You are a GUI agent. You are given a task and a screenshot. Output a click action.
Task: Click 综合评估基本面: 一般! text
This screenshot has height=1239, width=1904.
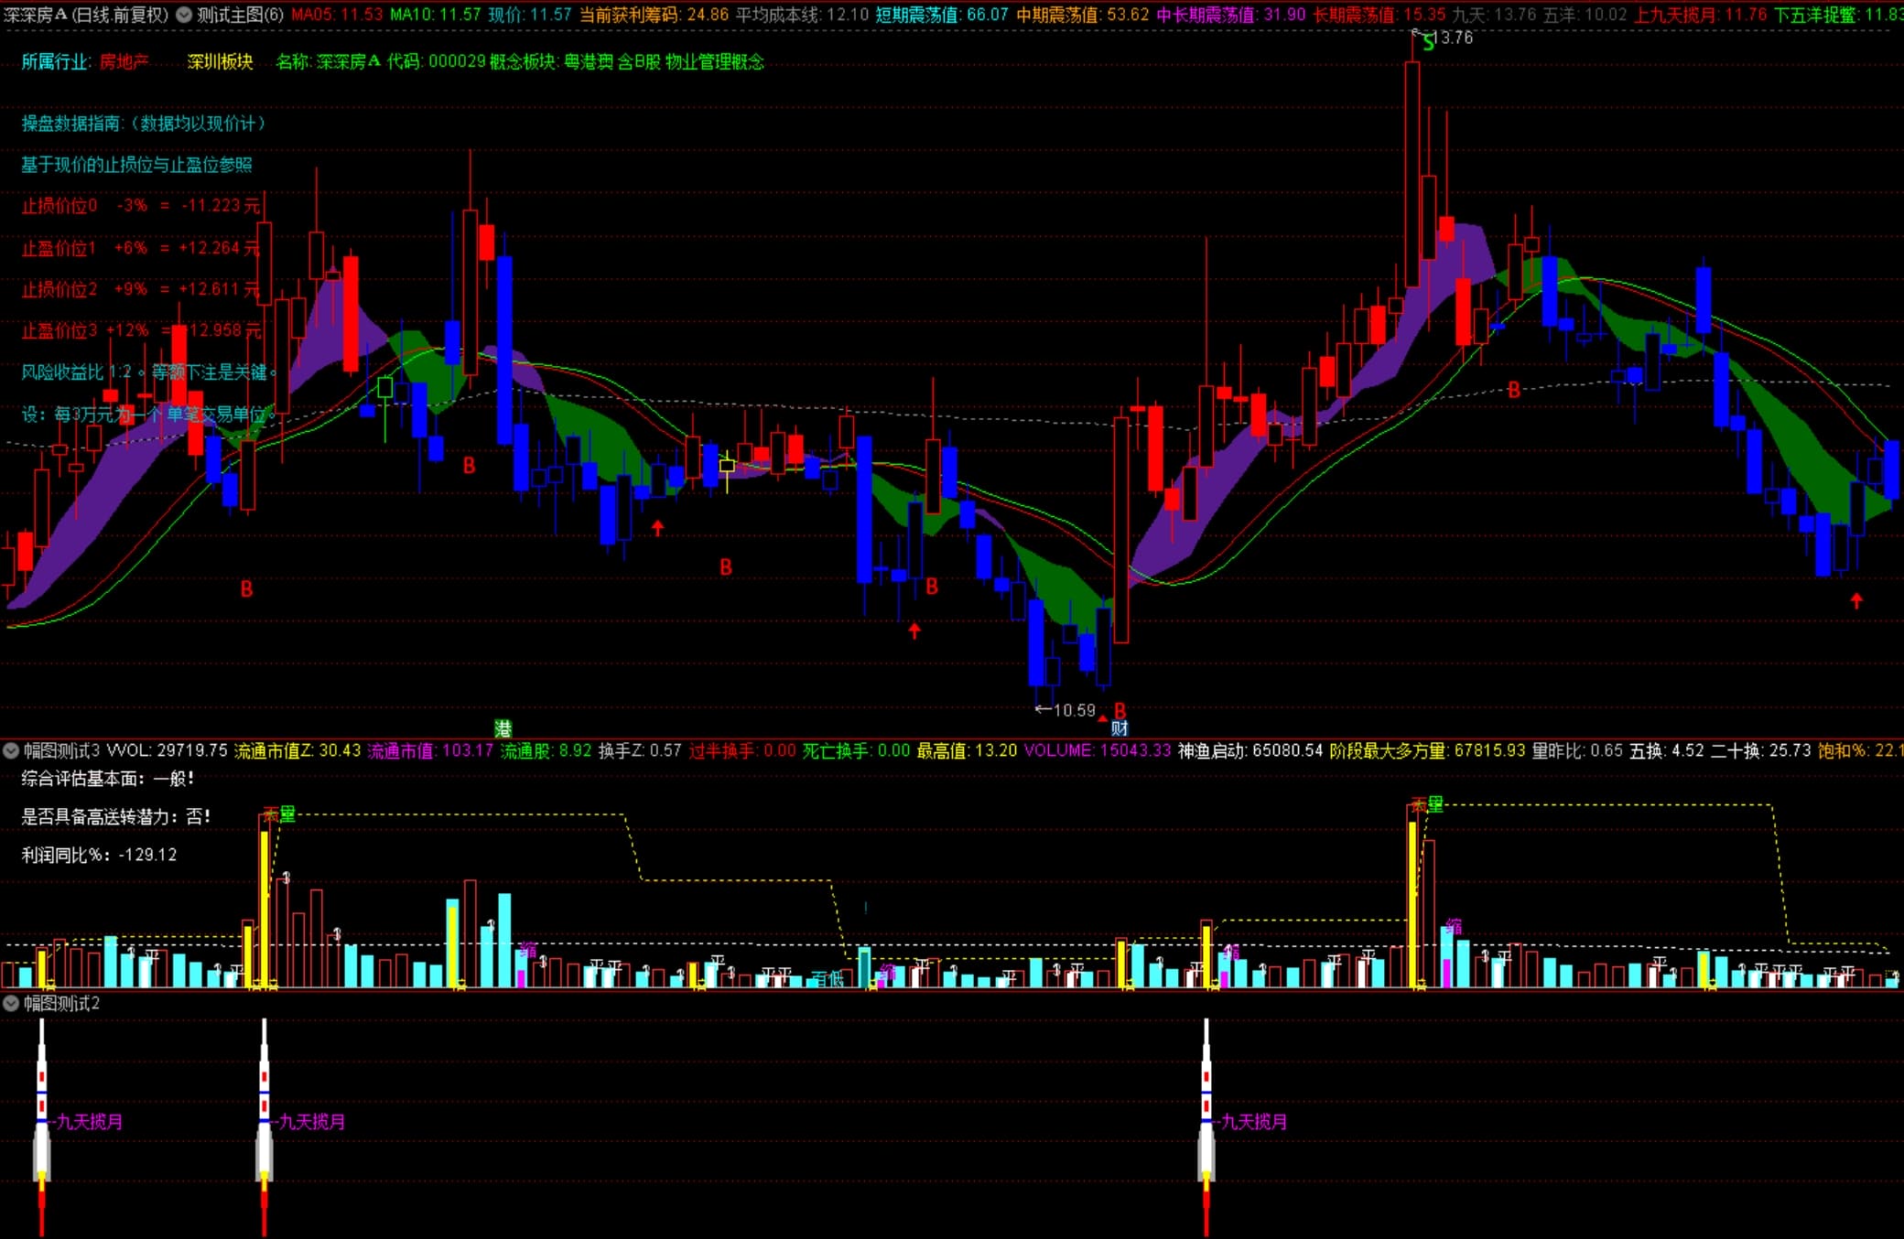click(108, 779)
